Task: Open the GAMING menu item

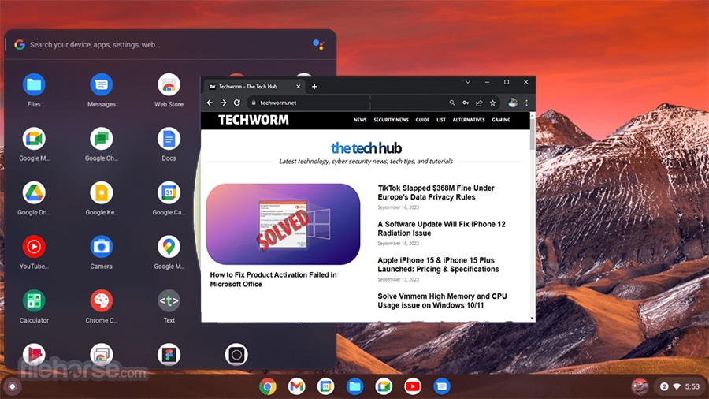Action: click(x=501, y=120)
